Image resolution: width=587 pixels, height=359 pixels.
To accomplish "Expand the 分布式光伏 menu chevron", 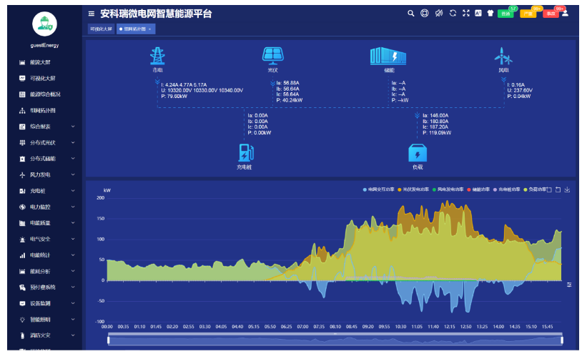I will (73, 142).
